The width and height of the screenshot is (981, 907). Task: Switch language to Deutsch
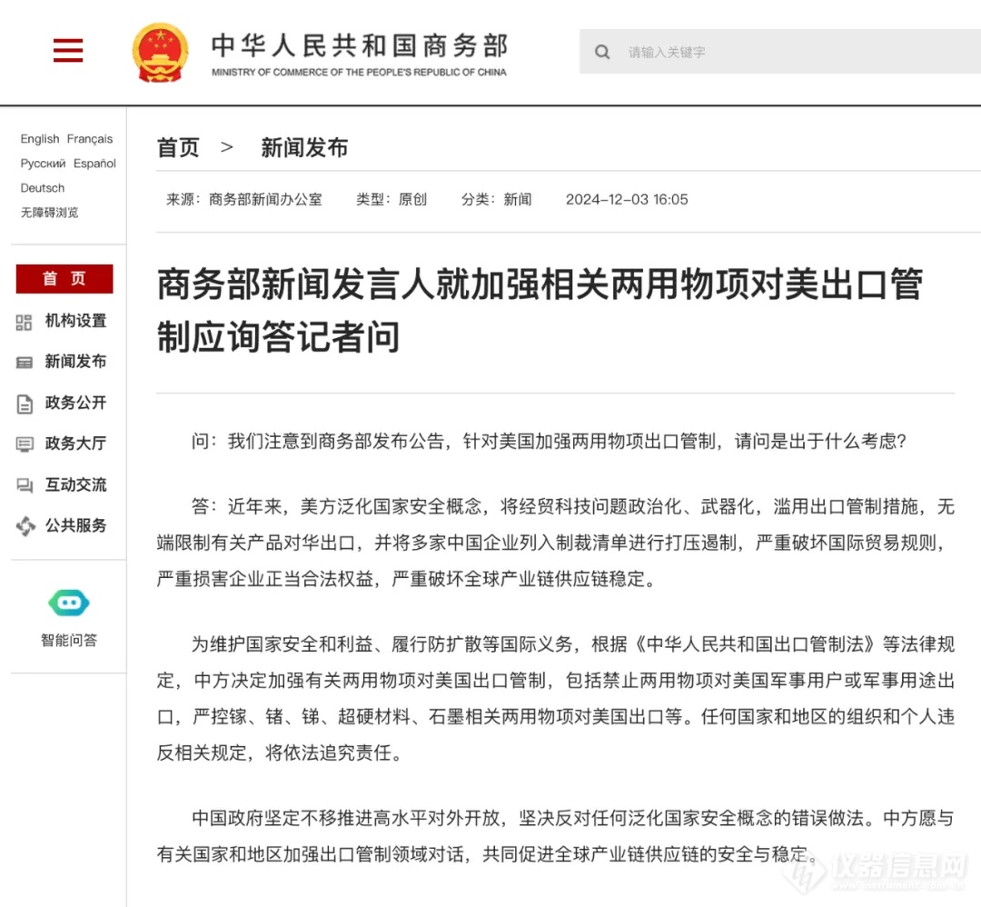point(43,188)
